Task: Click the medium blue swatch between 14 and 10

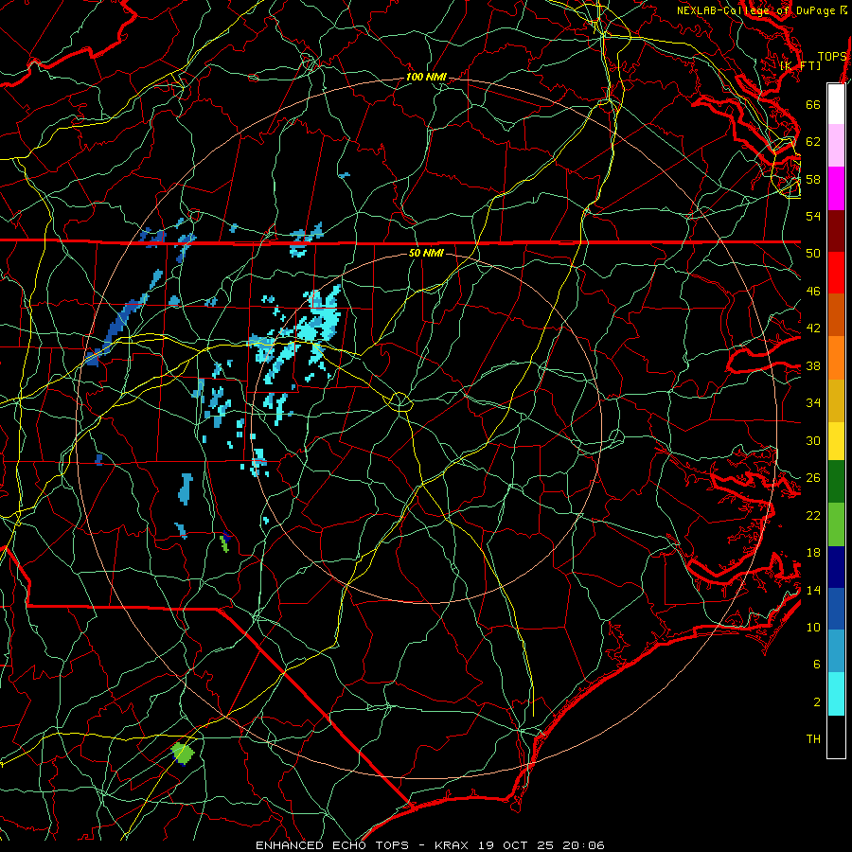Action: [836, 609]
